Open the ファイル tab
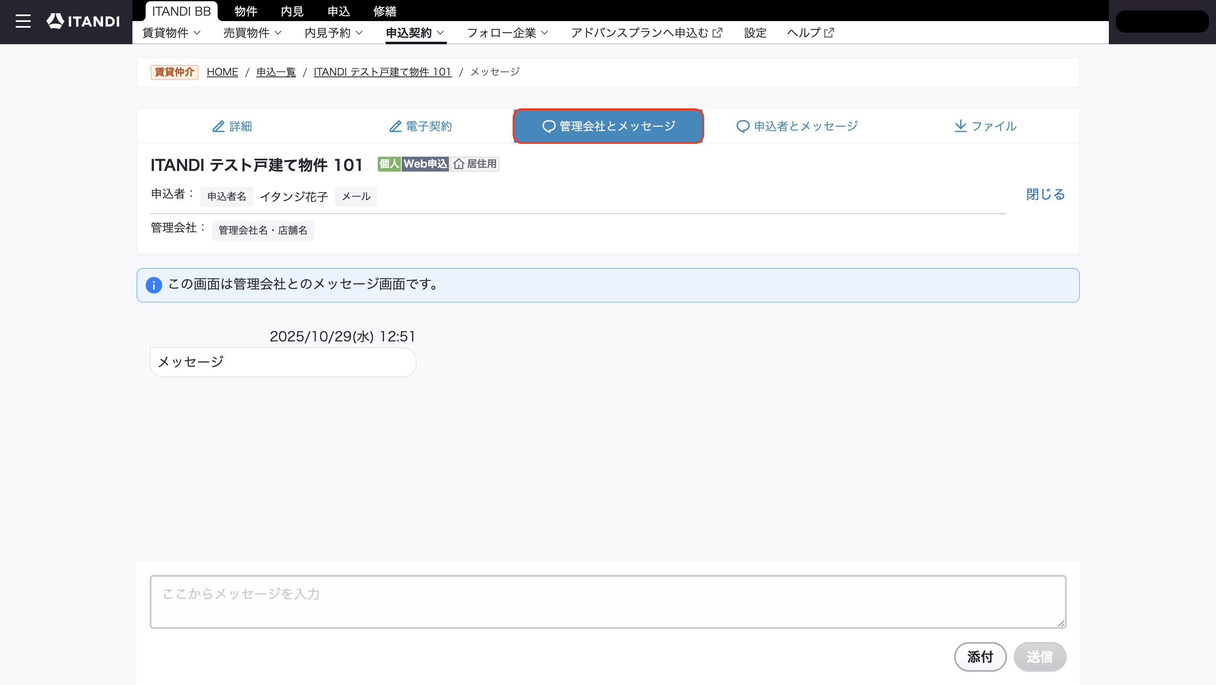Screen dimensions: 1216x685 [985, 126]
